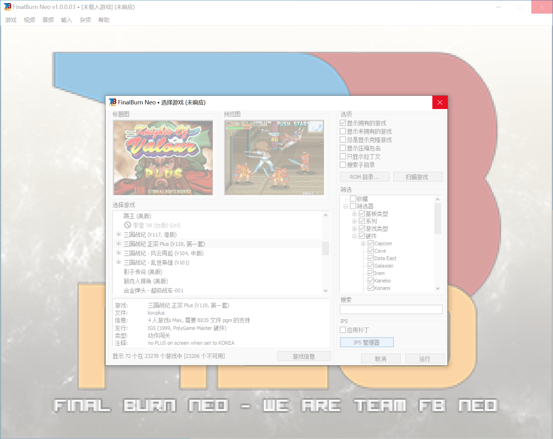Image resolution: width=553 pixels, height=439 pixels.
Task: Collapse the 硬件 filter node
Action: pyautogui.click(x=354, y=236)
